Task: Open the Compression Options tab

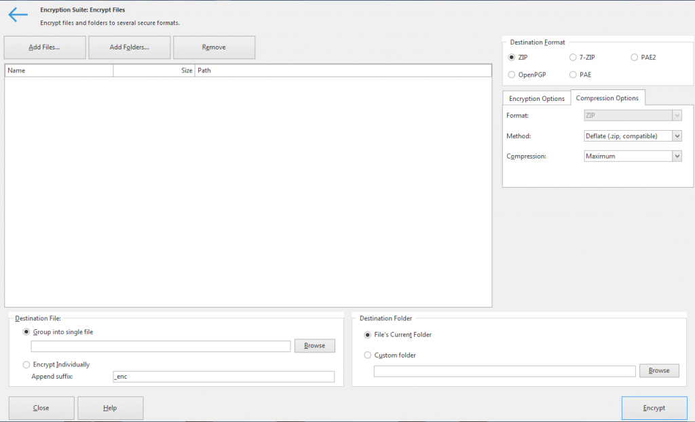Action: pyautogui.click(x=607, y=98)
